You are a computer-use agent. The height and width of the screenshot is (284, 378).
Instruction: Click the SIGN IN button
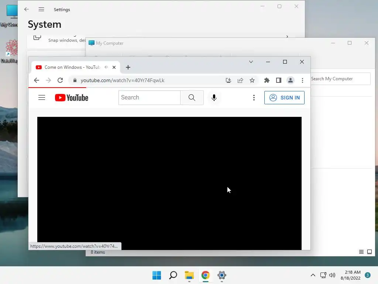click(284, 98)
